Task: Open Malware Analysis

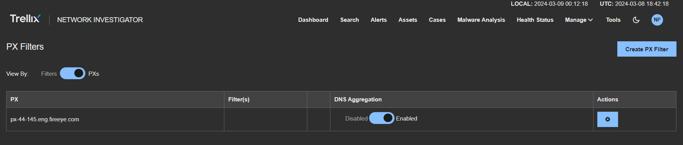Action: click(x=481, y=20)
